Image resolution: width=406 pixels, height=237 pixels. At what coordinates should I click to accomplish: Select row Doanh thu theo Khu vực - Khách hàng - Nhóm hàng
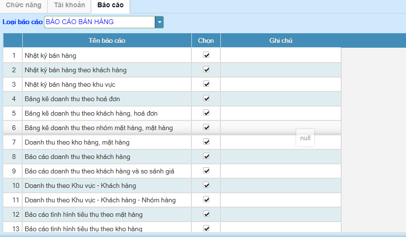pos(100,200)
